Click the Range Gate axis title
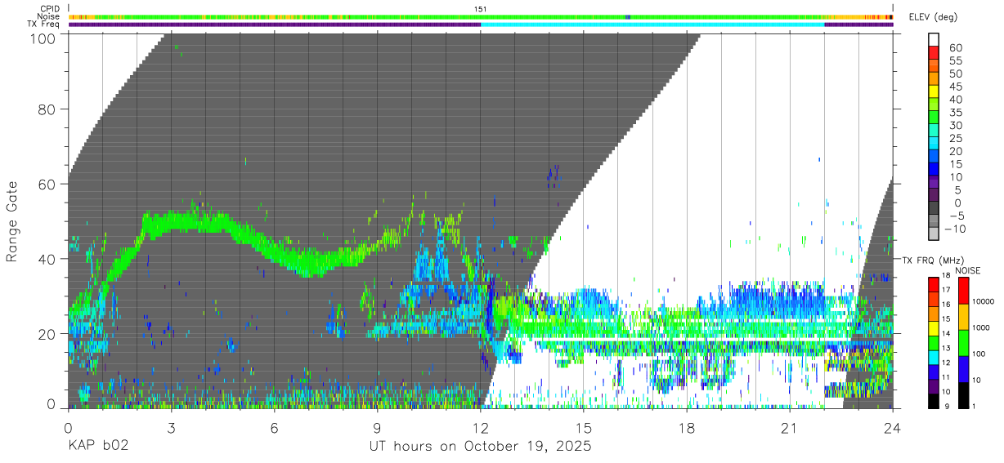The width and height of the screenshot is (1004, 463). point(12,220)
